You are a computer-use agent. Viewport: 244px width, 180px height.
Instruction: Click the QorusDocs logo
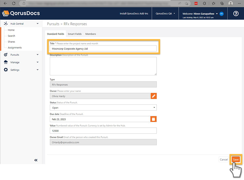click(21, 13)
